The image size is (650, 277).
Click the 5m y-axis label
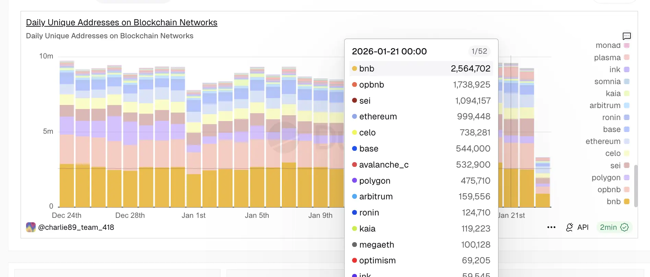tap(48, 131)
